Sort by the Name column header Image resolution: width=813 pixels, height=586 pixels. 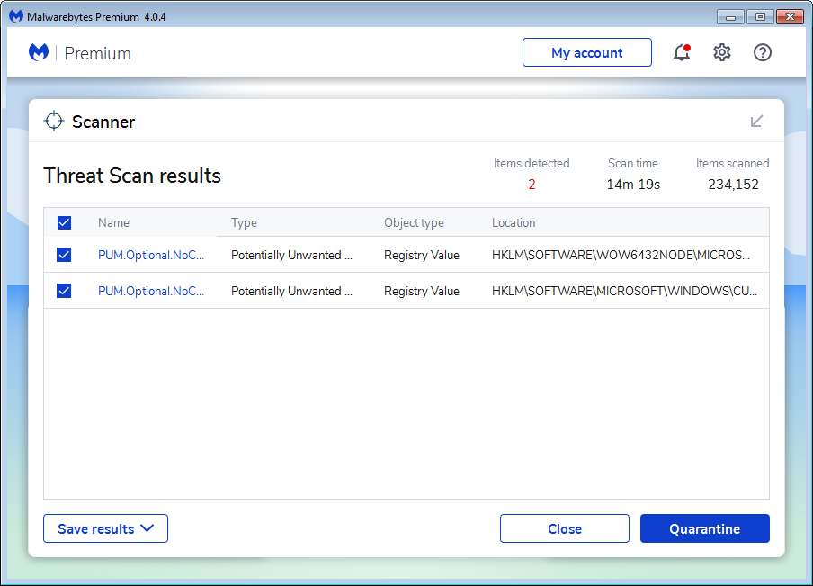tap(114, 222)
